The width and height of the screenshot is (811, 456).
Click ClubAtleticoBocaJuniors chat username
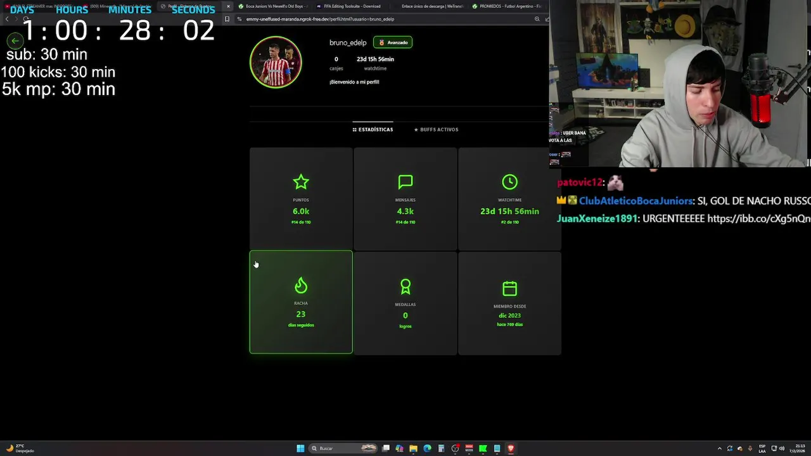[635, 201]
